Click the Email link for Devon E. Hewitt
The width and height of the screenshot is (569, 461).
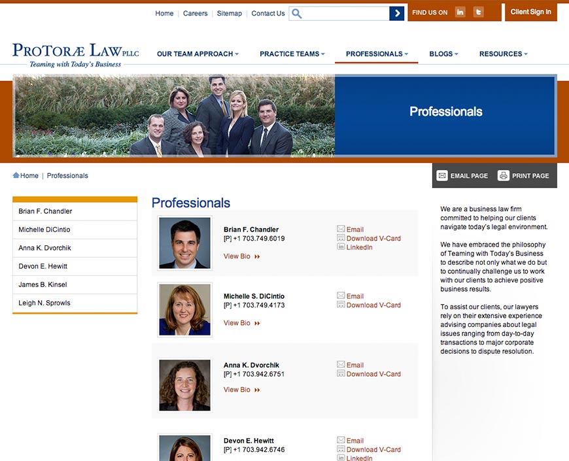point(355,440)
